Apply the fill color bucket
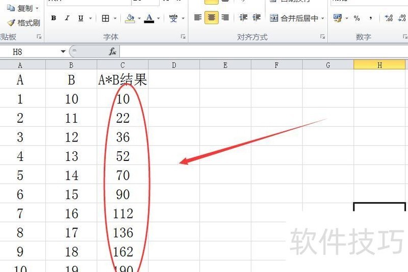The width and height of the screenshot is (408, 272). 130,18
